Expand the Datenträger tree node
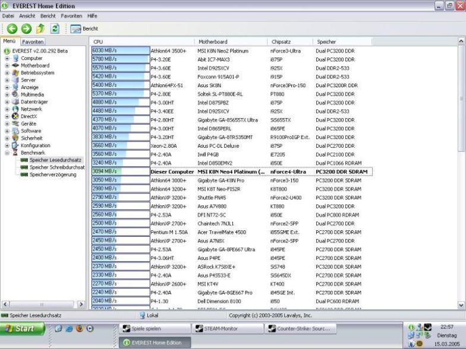 7,102
